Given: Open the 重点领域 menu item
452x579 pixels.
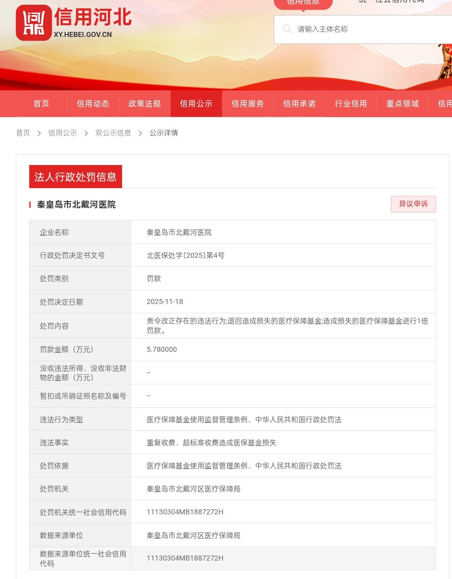Looking at the screenshot, I should point(402,104).
